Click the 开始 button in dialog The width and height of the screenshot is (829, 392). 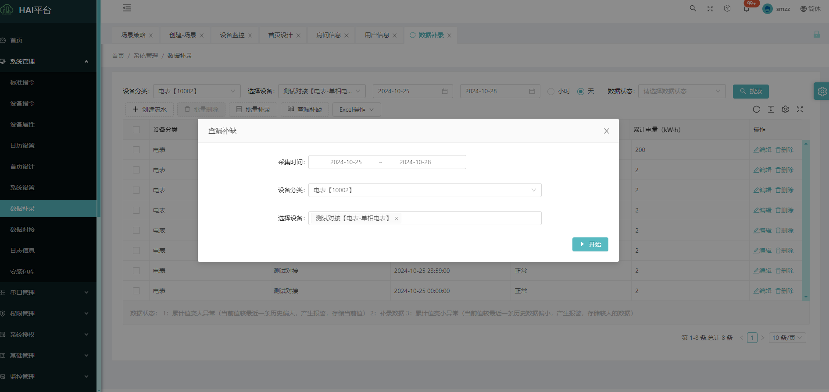click(x=590, y=244)
